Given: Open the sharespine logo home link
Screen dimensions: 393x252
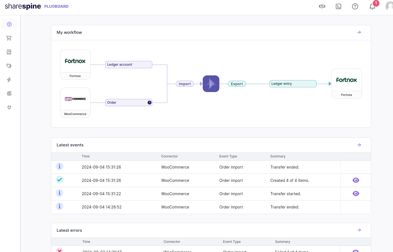Looking at the screenshot, I should pyautogui.click(x=23, y=6).
